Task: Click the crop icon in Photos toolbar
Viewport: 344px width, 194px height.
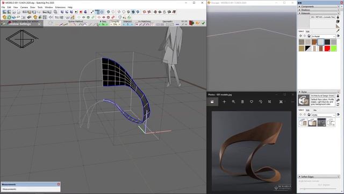Action: tap(269, 102)
